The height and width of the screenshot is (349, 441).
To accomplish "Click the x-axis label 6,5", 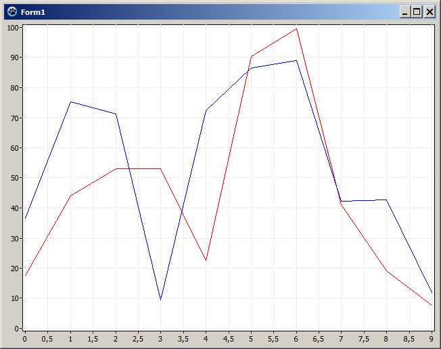I will (319, 339).
